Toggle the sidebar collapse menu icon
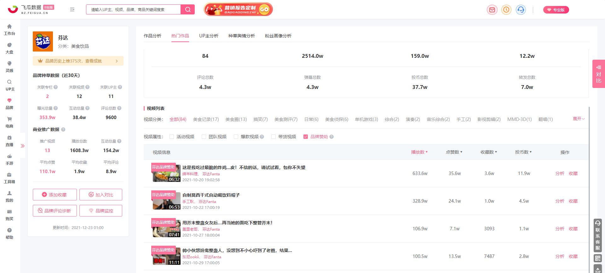 (x=72, y=9)
